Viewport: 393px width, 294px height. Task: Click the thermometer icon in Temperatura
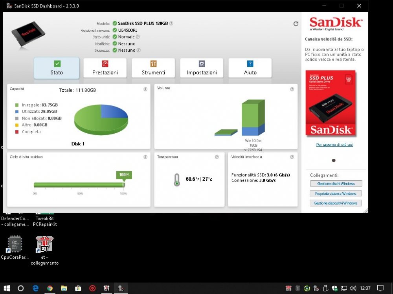click(177, 180)
